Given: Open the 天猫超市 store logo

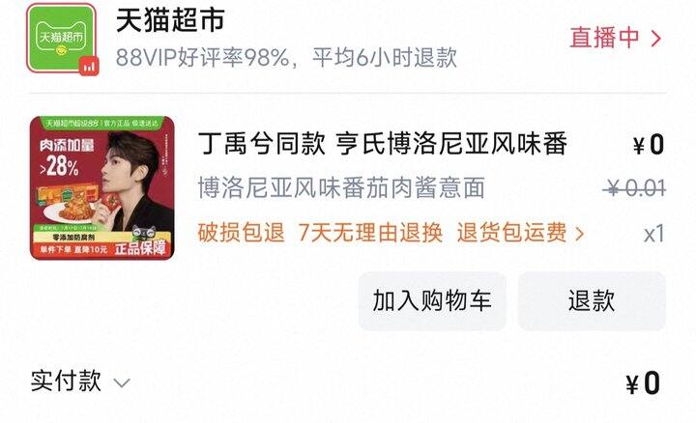Looking at the screenshot, I should [61, 38].
